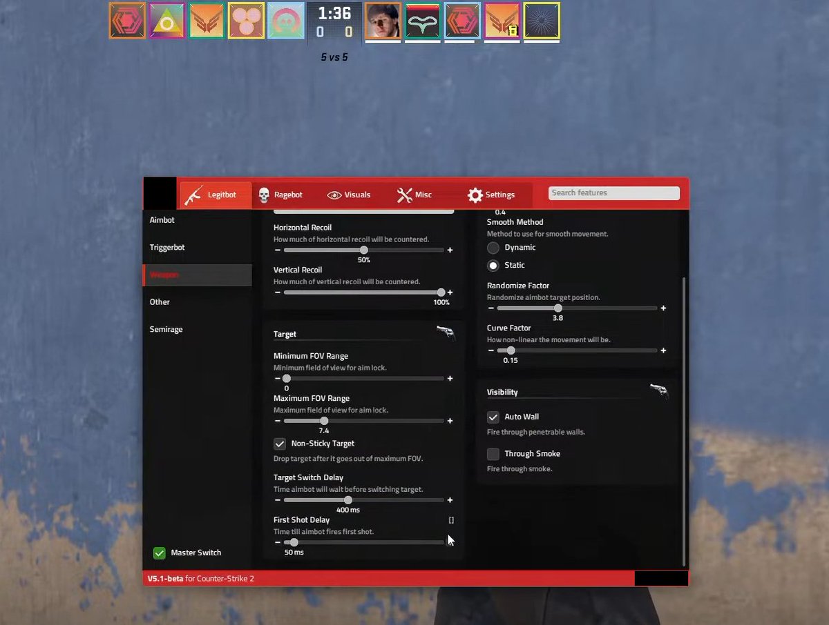Image resolution: width=829 pixels, height=625 pixels.
Task: Click the keybind brackets beside First Shot Delay
Action: pos(451,519)
